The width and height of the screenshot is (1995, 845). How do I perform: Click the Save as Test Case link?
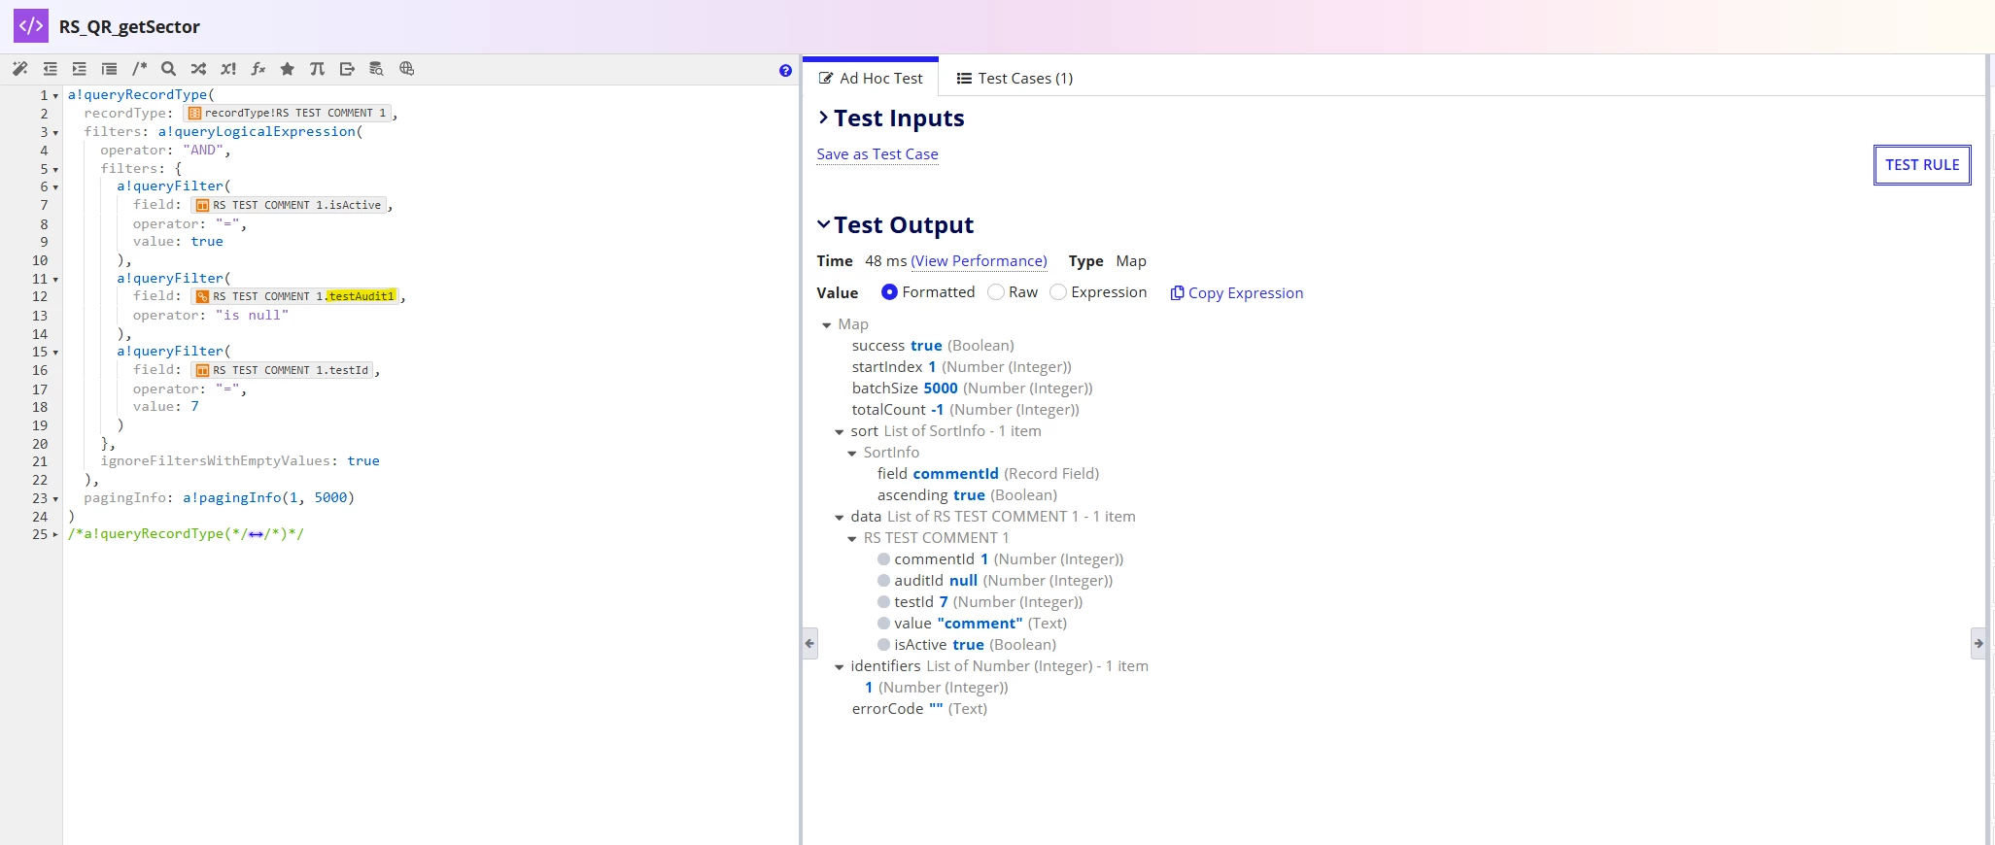pos(877,153)
